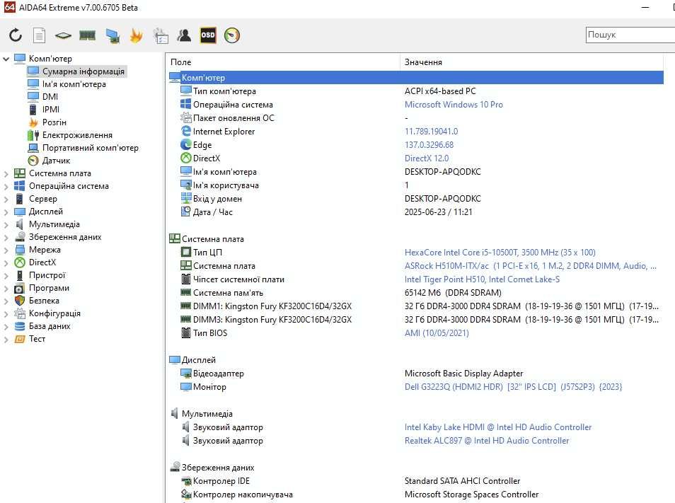Expand the Мультимедіа tree node

pos(6,224)
